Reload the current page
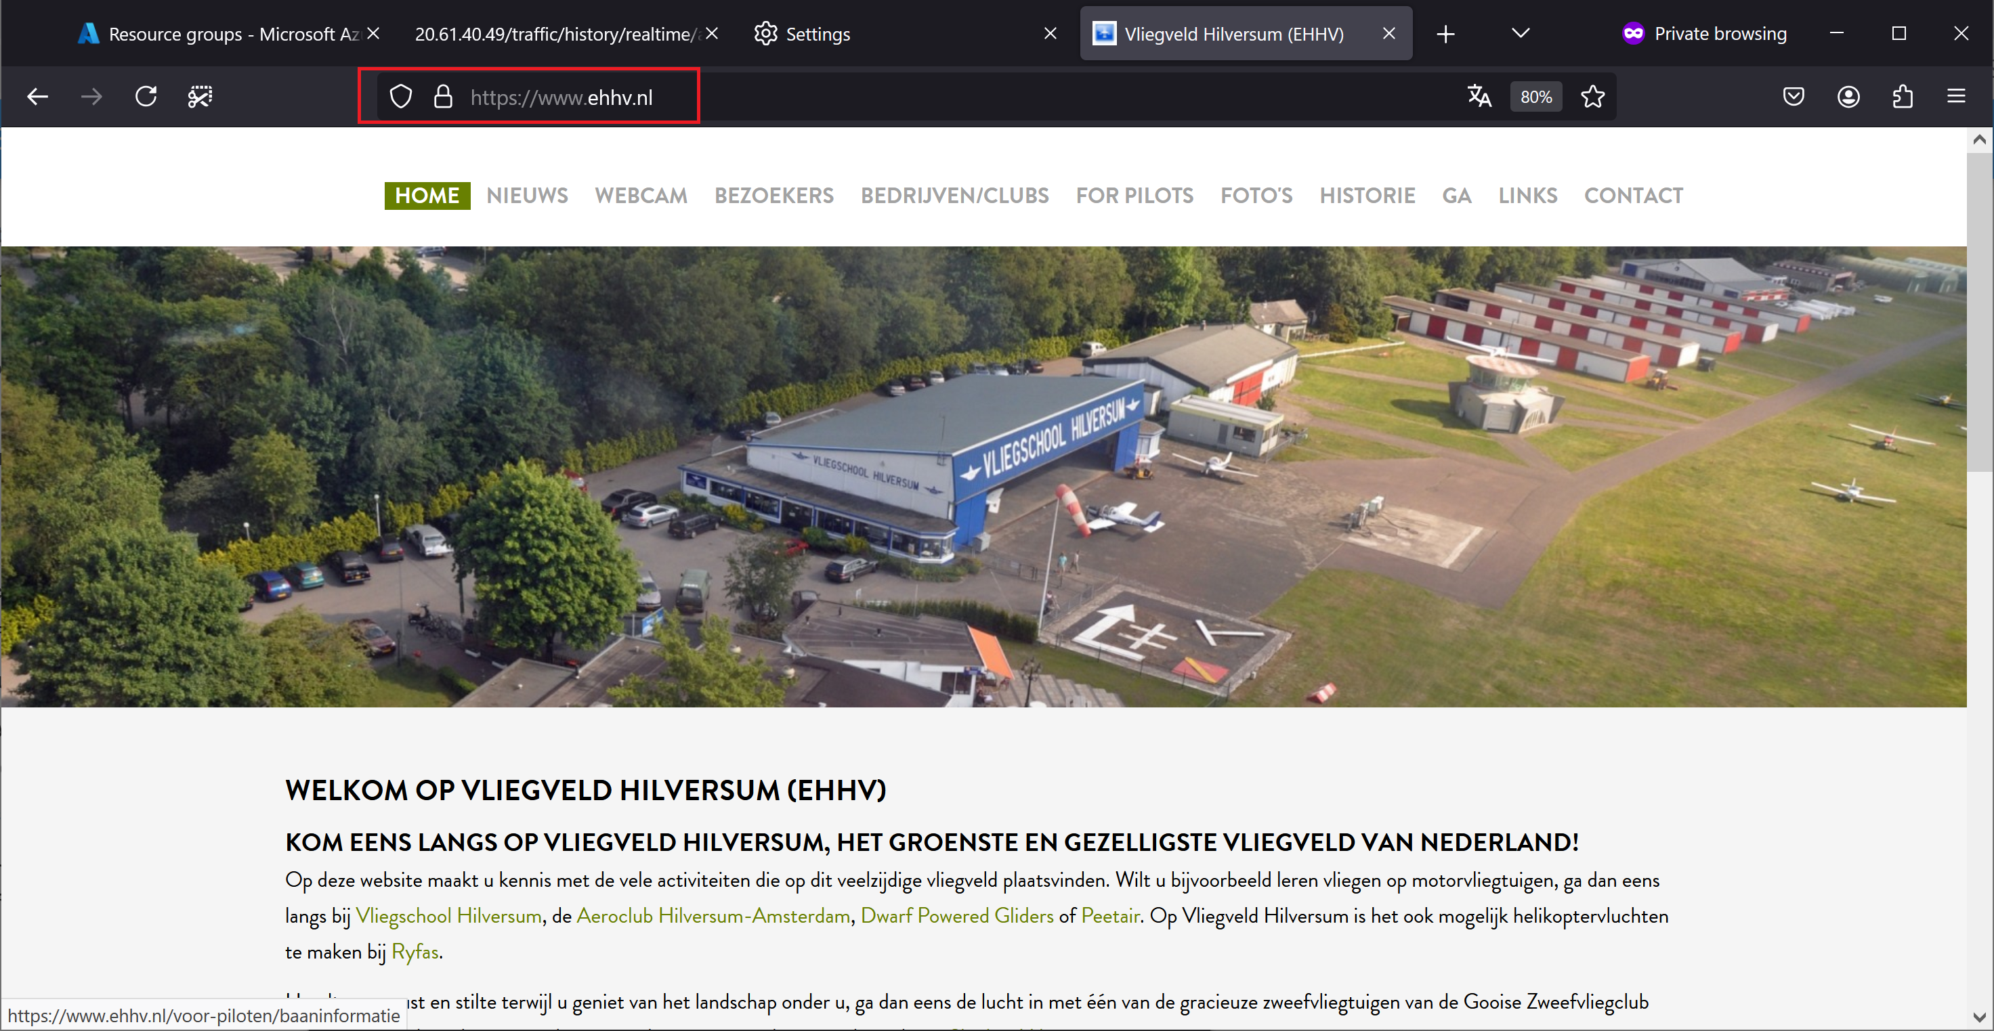This screenshot has width=1994, height=1031. pyautogui.click(x=146, y=97)
